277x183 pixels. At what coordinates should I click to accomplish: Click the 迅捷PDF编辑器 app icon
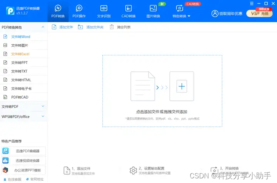coord(5,151)
